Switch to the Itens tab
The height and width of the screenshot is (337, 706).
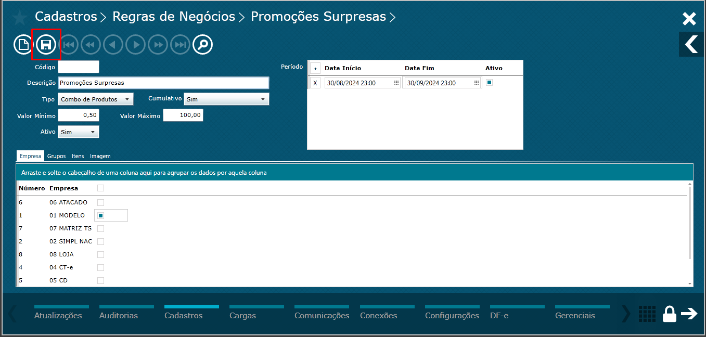[78, 156]
